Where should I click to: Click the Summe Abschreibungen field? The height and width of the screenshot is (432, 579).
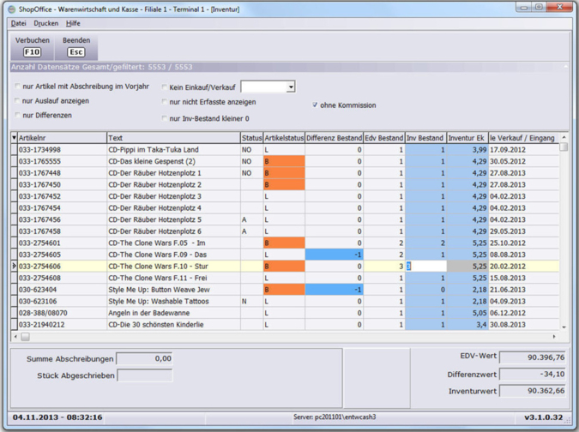[144, 359]
